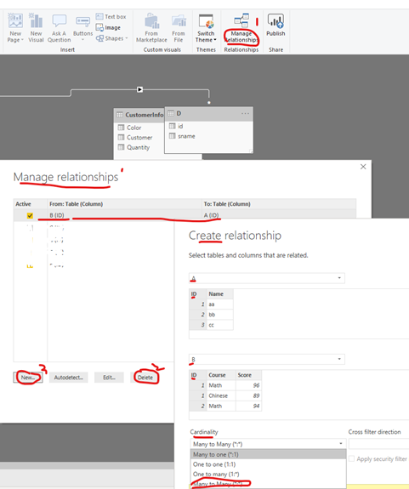The image size is (409, 489).
Task: Close the Manage relationships dialog
Action: pyautogui.click(x=363, y=167)
